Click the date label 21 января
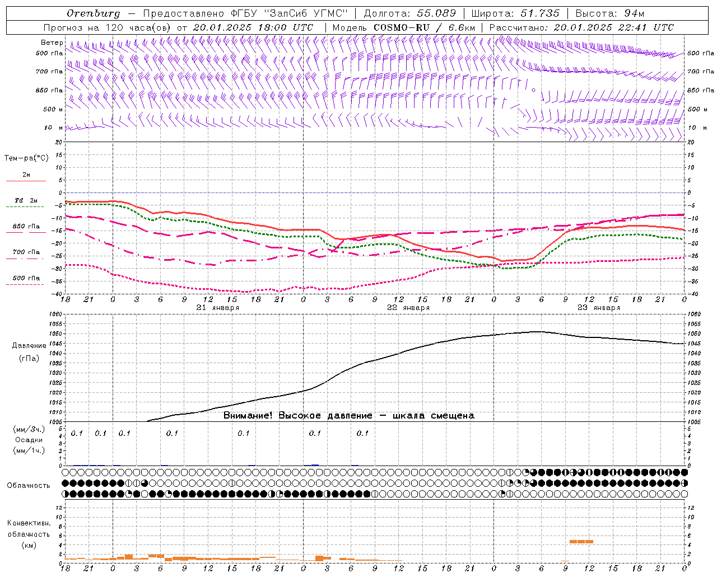This screenshot has height=573, width=717. click(217, 308)
